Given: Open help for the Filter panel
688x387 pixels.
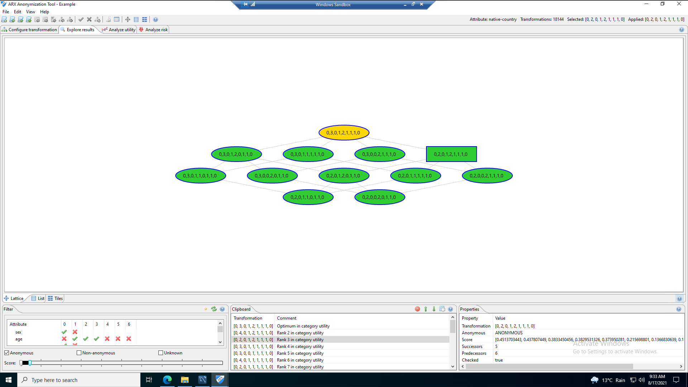Looking at the screenshot, I should [x=222, y=309].
